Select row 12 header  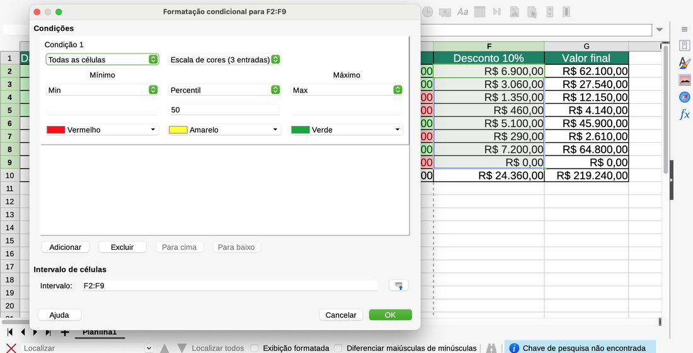pos(9,201)
